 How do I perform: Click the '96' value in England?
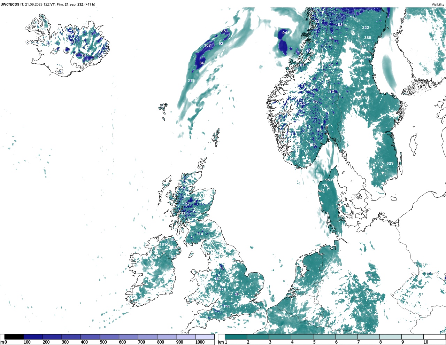(237, 295)
